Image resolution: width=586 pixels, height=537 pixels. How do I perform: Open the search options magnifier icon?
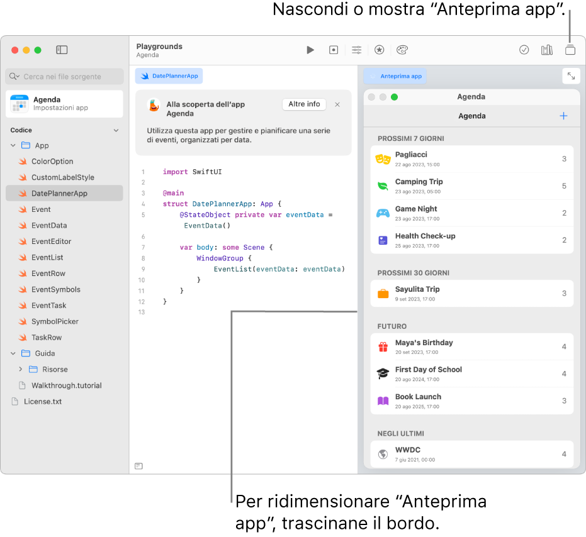click(x=14, y=77)
